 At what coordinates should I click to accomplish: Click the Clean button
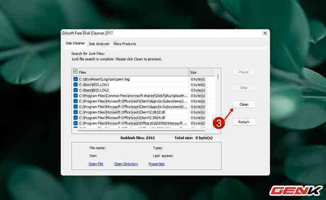(244, 104)
